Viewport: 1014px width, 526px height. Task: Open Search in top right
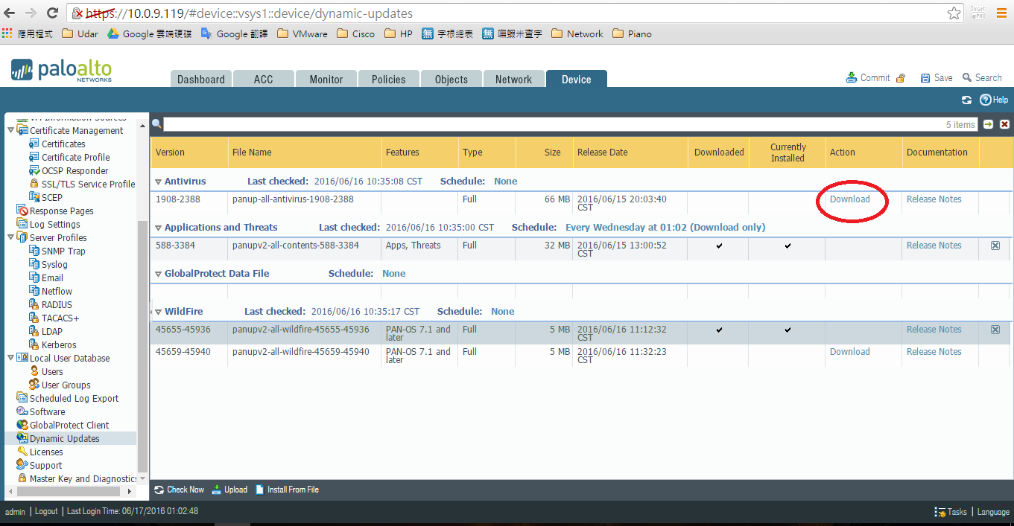pos(982,77)
